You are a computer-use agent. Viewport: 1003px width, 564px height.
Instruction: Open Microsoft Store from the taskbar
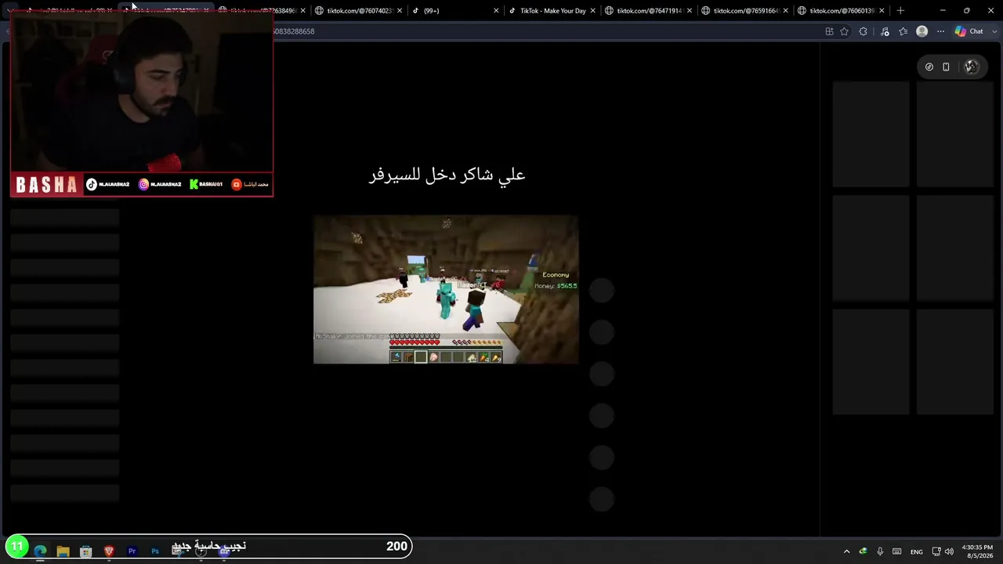point(86,551)
